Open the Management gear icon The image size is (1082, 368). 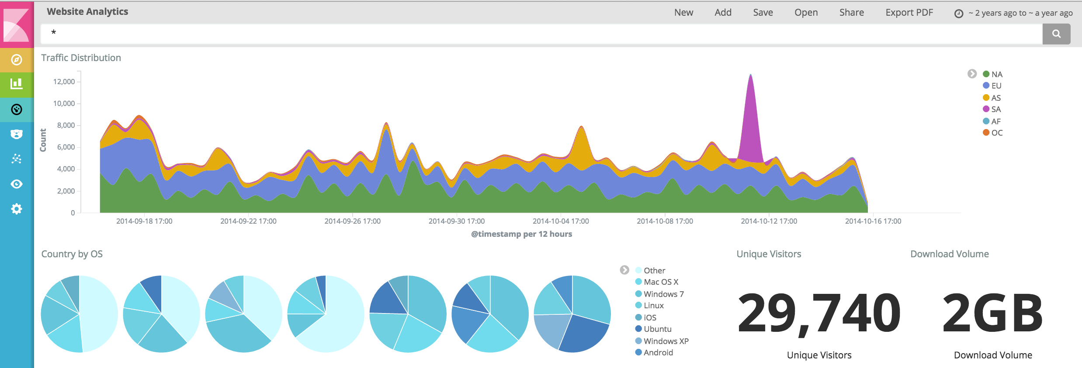pyautogui.click(x=17, y=209)
